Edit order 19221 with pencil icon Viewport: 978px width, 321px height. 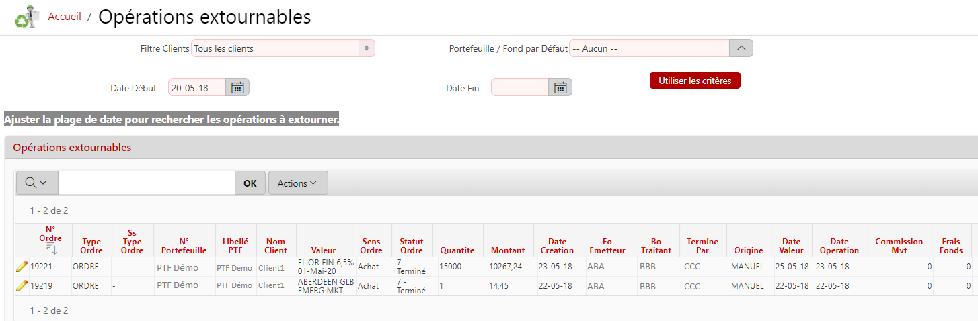[x=22, y=267]
